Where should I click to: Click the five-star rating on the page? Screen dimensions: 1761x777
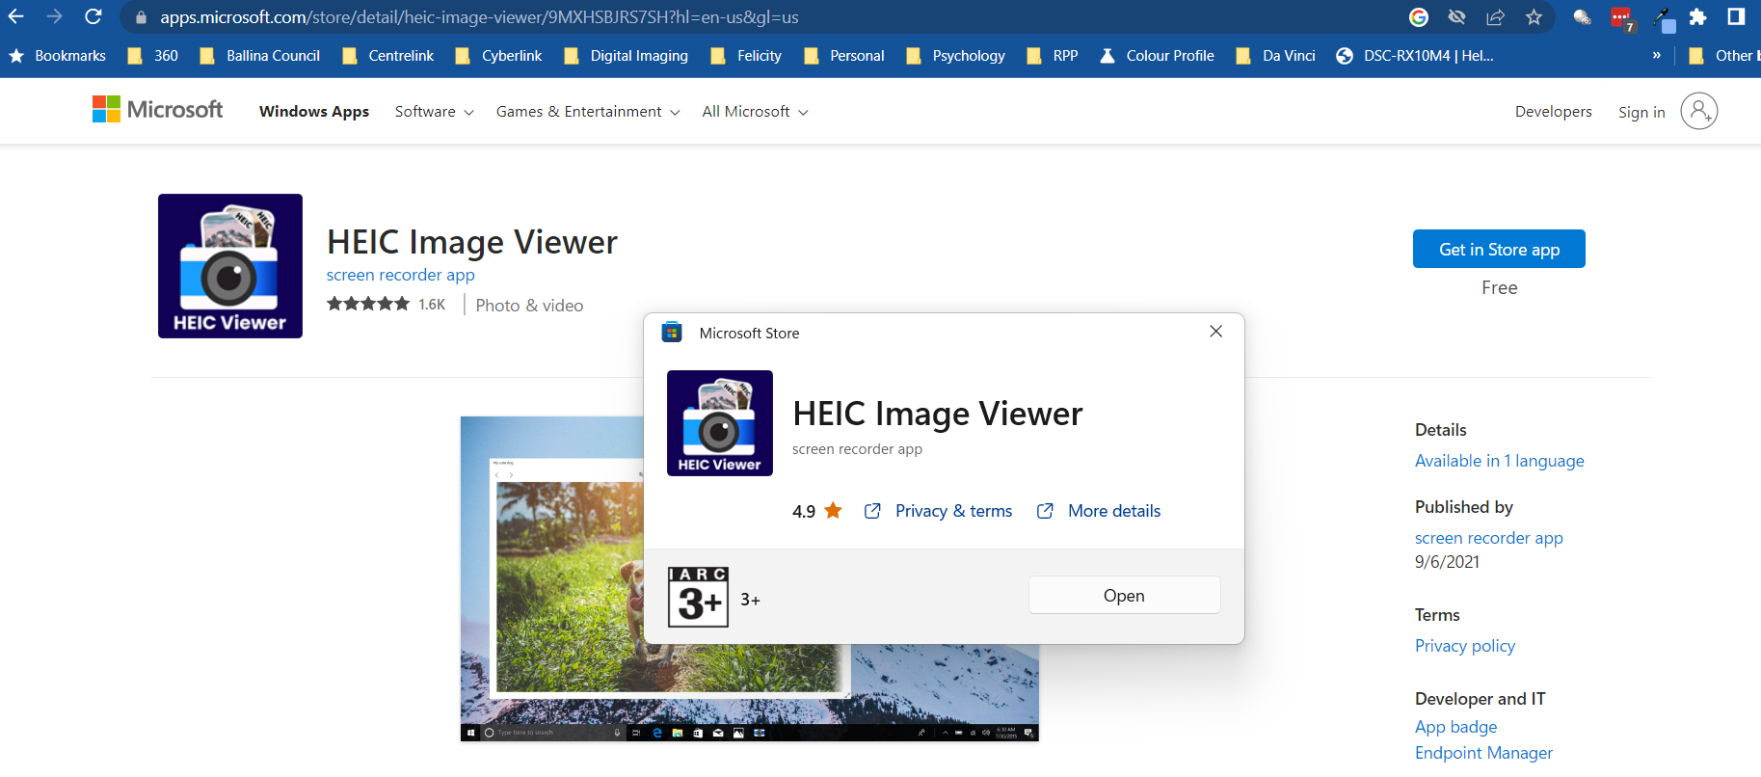coord(368,304)
